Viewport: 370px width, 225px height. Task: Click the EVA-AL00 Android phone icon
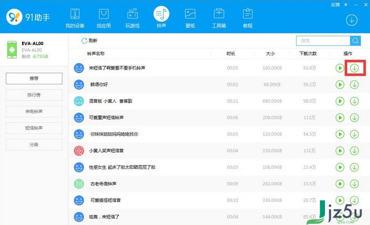click(x=12, y=50)
